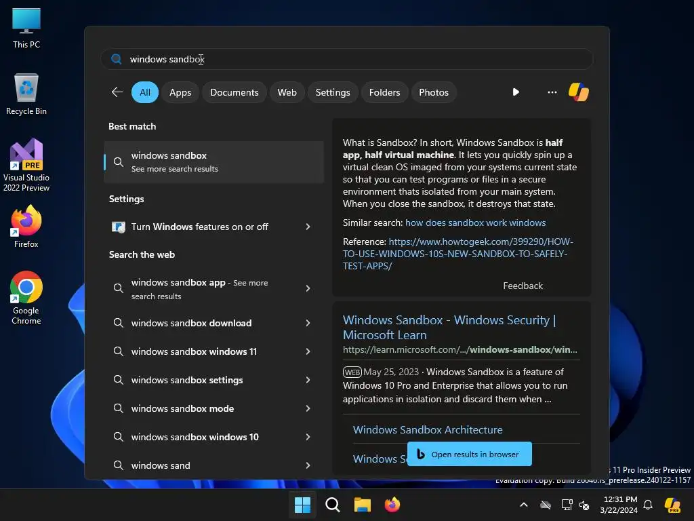
Task: Expand chevron for Turn Windows features on or off
Action: click(x=308, y=227)
